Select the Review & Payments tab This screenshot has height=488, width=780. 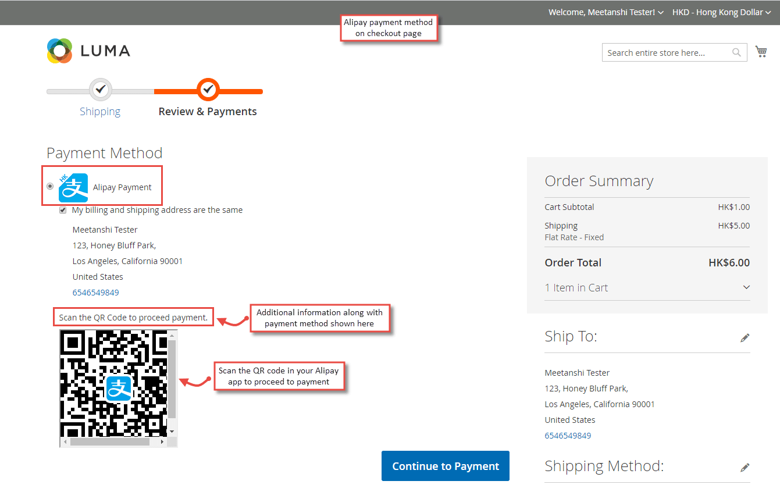click(208, 111)
